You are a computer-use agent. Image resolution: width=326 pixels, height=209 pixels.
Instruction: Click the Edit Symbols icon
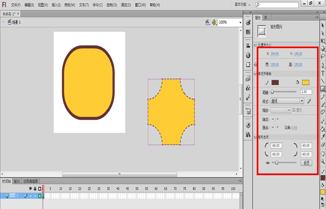pos(214,22)
